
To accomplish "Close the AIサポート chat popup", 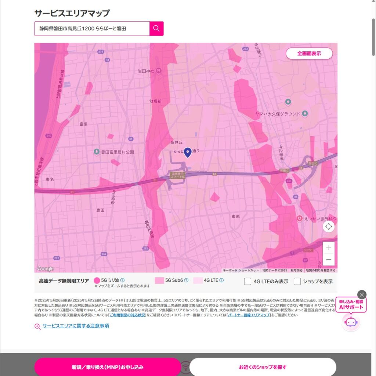I will pyautogui.click(x=362, y=294).
